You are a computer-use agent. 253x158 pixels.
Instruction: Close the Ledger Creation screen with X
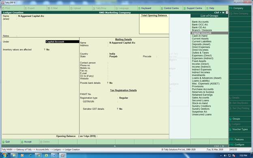point(227,13)
